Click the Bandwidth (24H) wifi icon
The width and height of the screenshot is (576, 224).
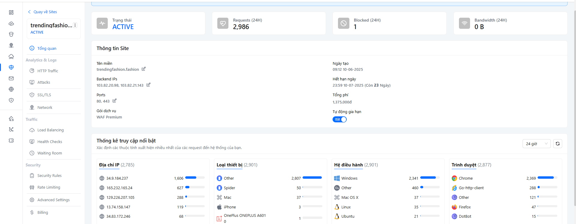pos(464,23)
